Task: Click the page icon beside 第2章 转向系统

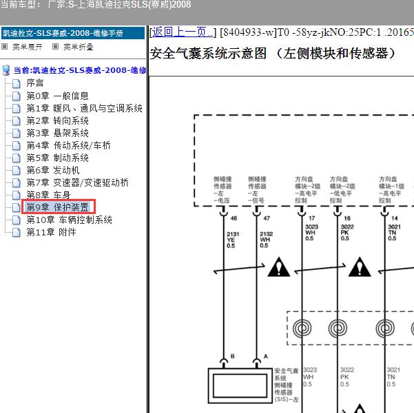Action: point(17,121)
